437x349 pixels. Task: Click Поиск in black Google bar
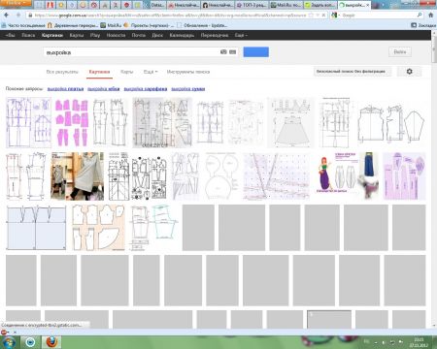click(x=28, y=35)
